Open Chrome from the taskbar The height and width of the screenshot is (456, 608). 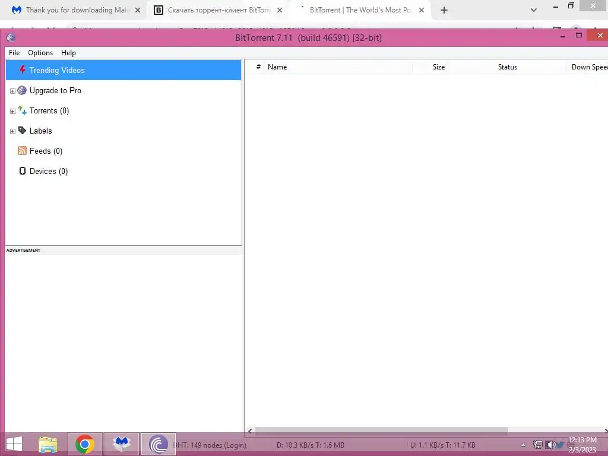click(x=85, y=444)
